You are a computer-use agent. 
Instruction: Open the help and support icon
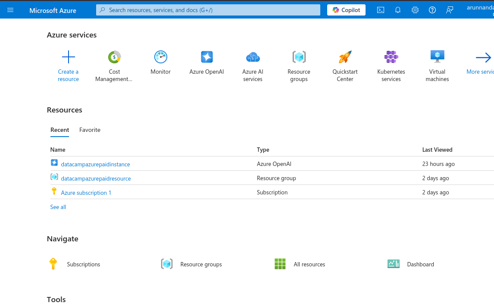[432, 10]
